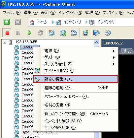Collapse the 192.168.0.55 host tree node
Viewport: 134px width, 138px height.
(4, 42)
